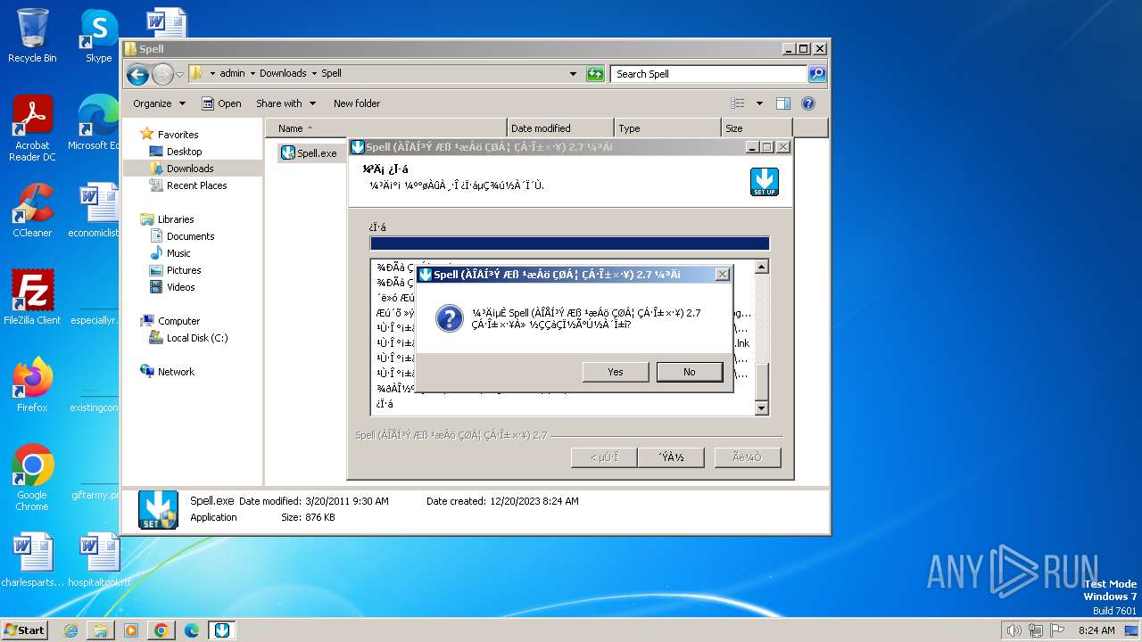
Task: Click the CCleaner desktop icon
Action: point(32,210)
